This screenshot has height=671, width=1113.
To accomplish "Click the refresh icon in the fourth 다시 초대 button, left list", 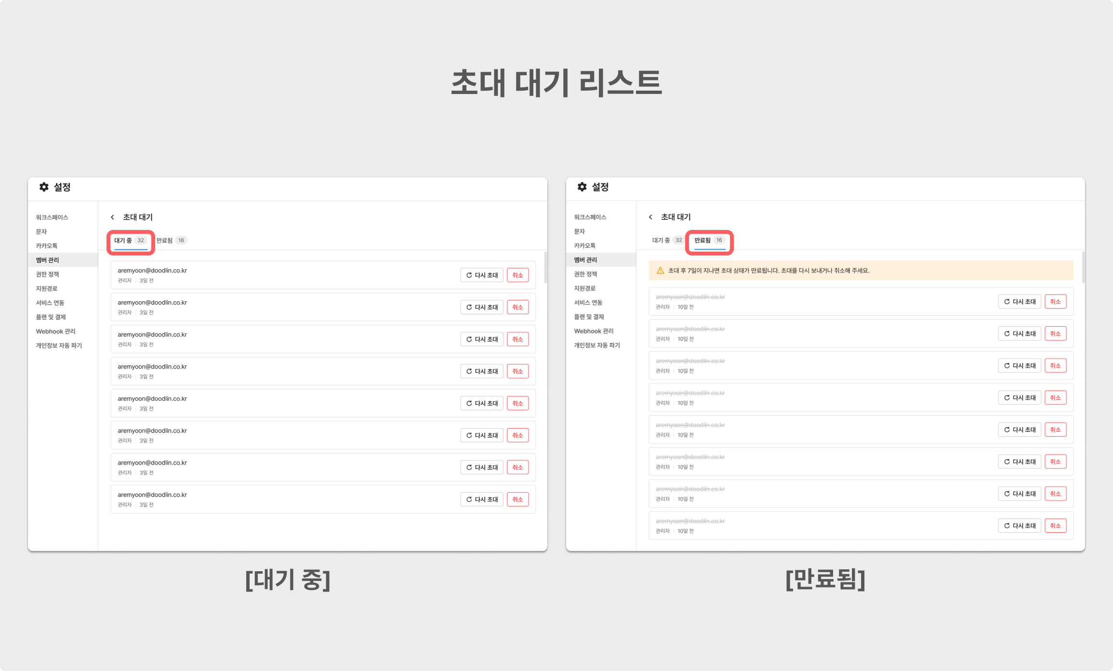I will click(469, 371).
